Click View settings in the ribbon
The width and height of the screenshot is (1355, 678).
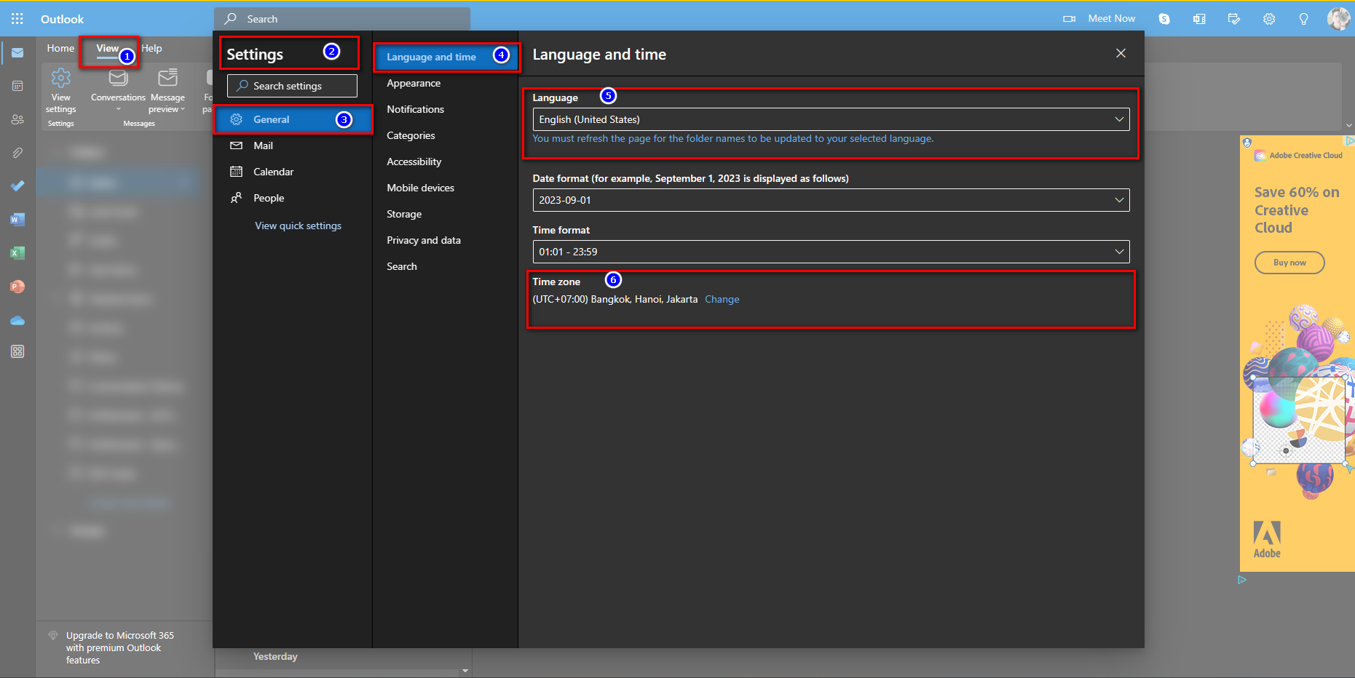61,91
